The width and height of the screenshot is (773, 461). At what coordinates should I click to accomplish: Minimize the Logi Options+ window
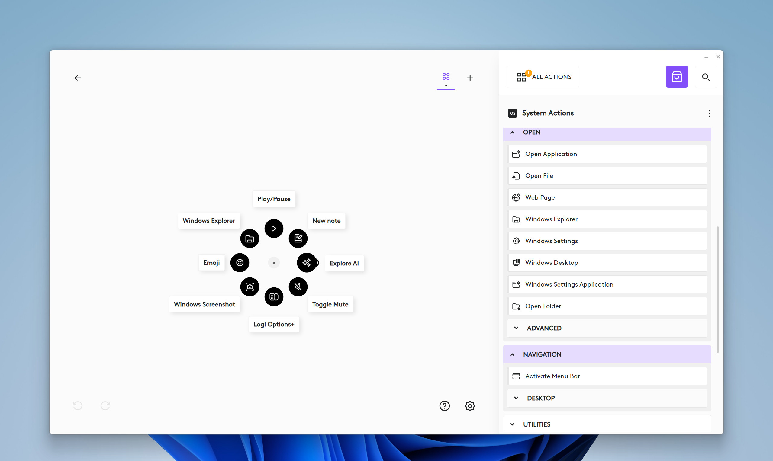click(x=706, y=57)
